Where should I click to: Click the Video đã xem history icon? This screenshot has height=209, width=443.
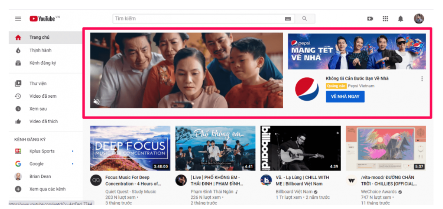tap(18, 96)
